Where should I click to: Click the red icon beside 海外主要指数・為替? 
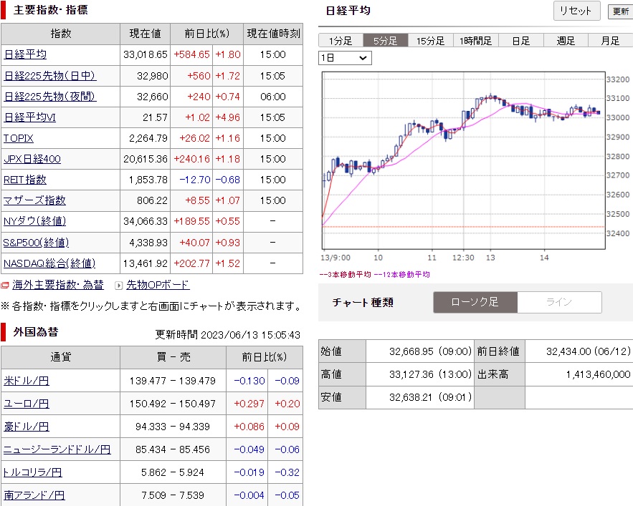(5, 286)
